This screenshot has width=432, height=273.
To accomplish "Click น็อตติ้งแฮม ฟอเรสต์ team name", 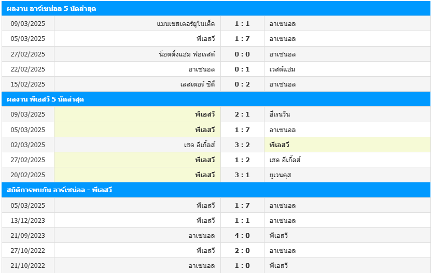I will pyautogui.click(x=187, y=54).
